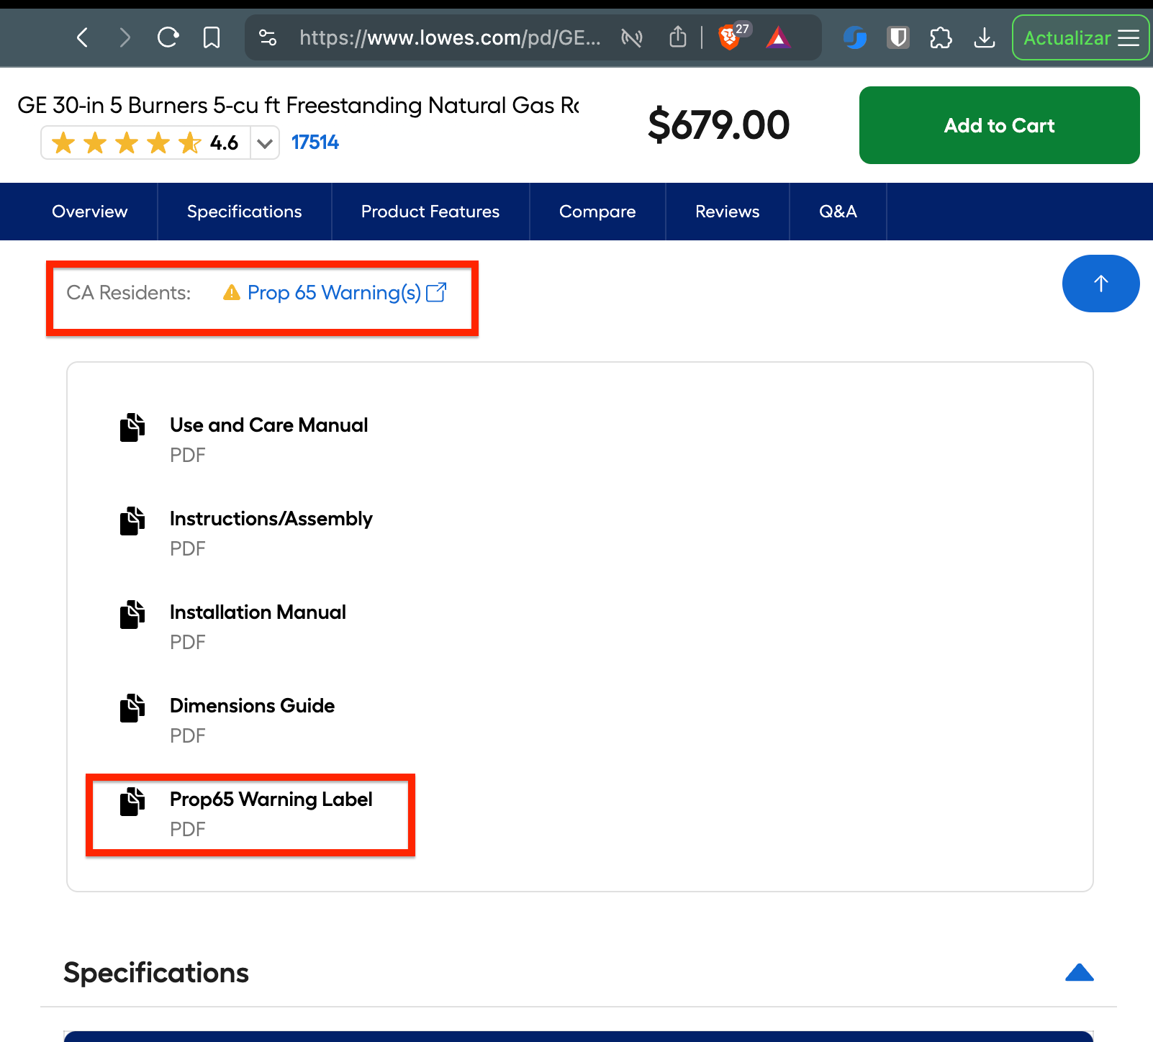Click the GE 30-in 5 Burners product title

298,106
